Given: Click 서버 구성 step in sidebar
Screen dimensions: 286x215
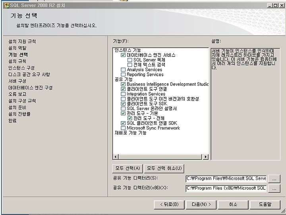Looking at the screenshot, I should click(17, 81).
